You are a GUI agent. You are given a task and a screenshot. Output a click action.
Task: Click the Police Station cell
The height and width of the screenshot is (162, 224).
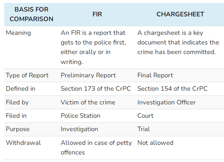[80, 116]
